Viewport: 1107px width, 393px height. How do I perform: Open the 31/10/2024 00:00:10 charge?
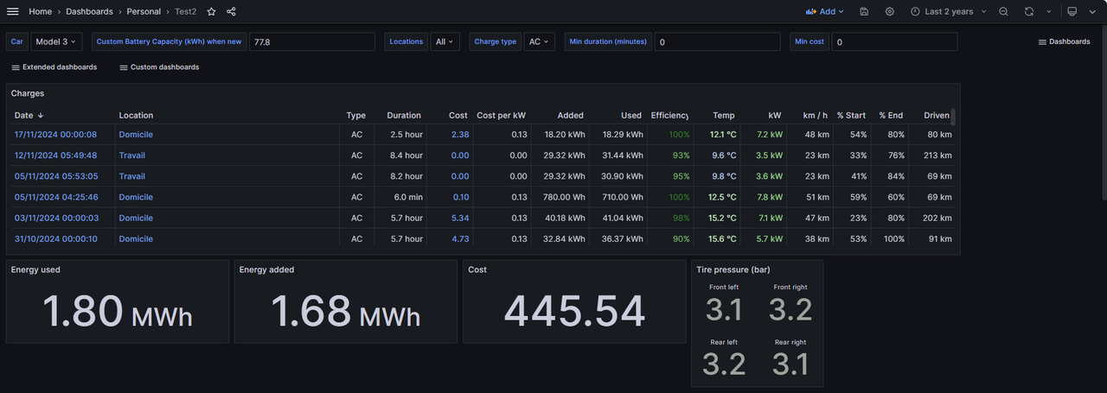coord(55,238)
